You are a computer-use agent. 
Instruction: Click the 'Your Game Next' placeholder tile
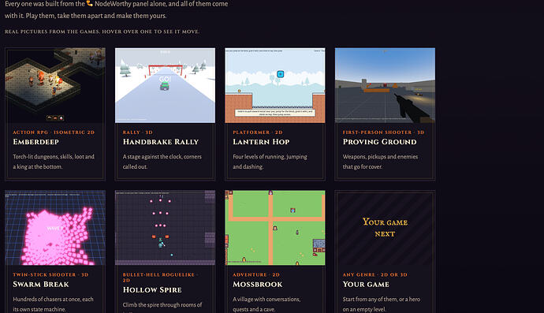(385, 228)
